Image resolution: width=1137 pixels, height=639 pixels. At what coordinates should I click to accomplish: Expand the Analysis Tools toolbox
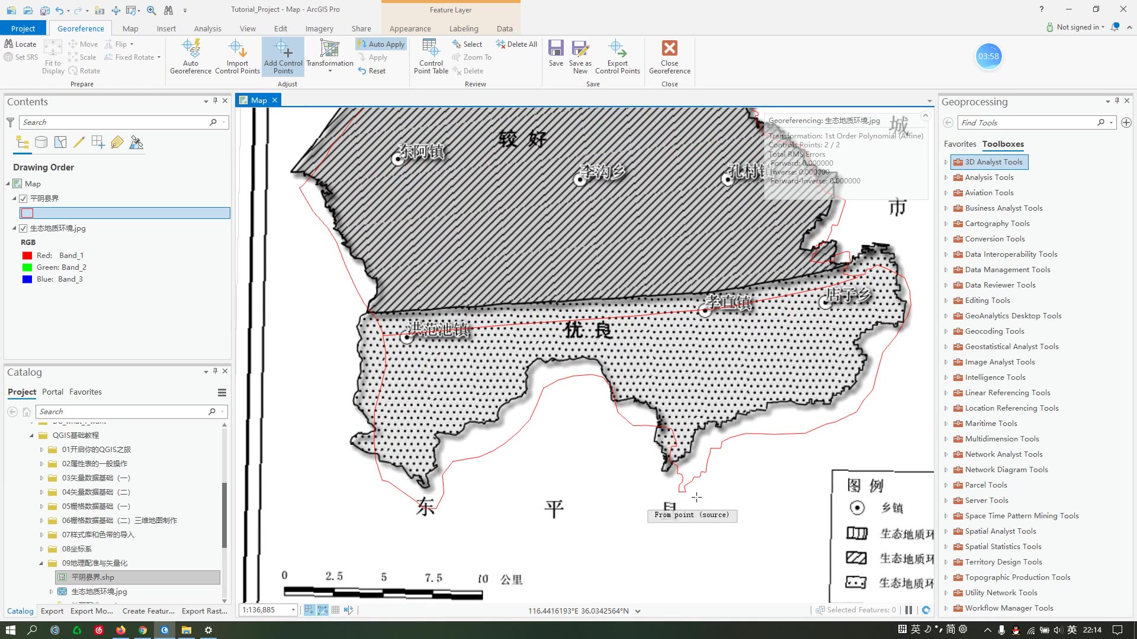tap(946, 177)
